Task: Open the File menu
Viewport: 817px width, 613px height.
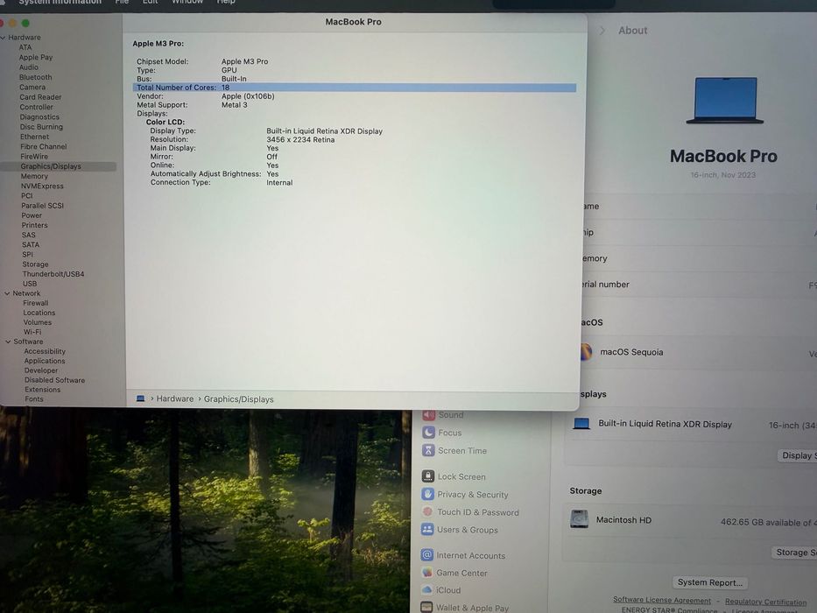Action: (122, 2)
